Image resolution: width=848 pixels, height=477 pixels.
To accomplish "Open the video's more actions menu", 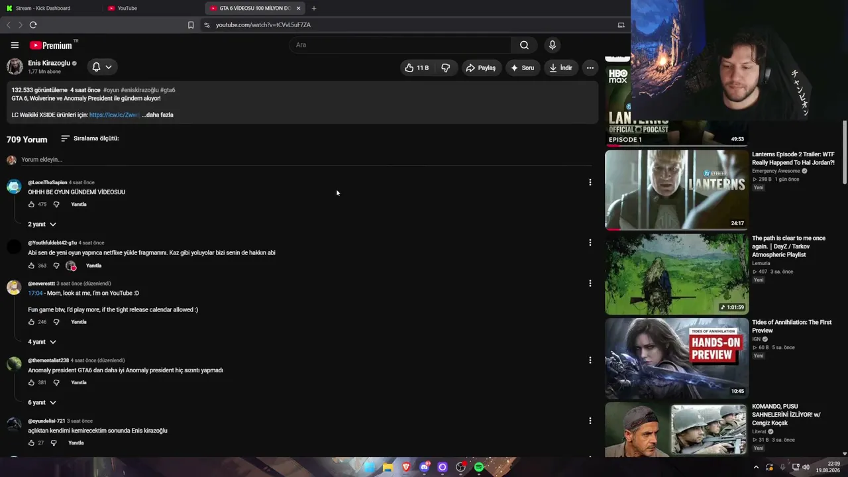I will coord(590,68).
